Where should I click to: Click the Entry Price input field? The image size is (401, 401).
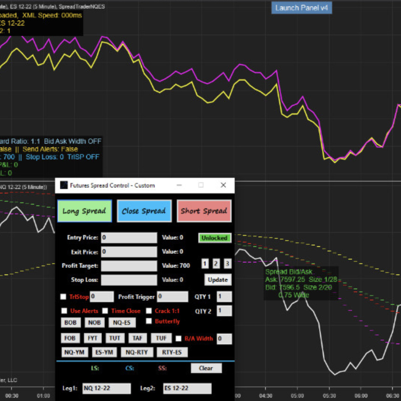pos(129,238)
